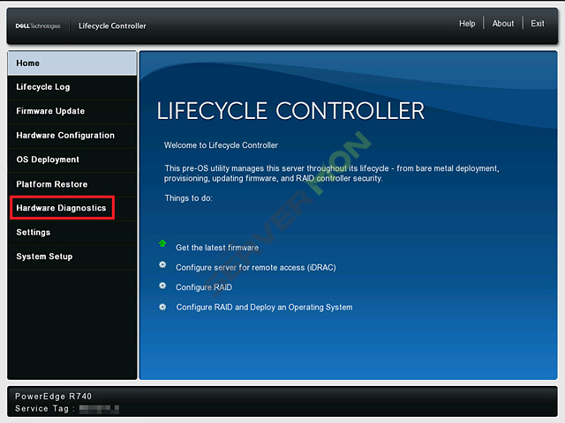Open Configure RAID and Deploy an Operating System
The width and height of the screenshot is (565, 423).
(x=264, y=308)
